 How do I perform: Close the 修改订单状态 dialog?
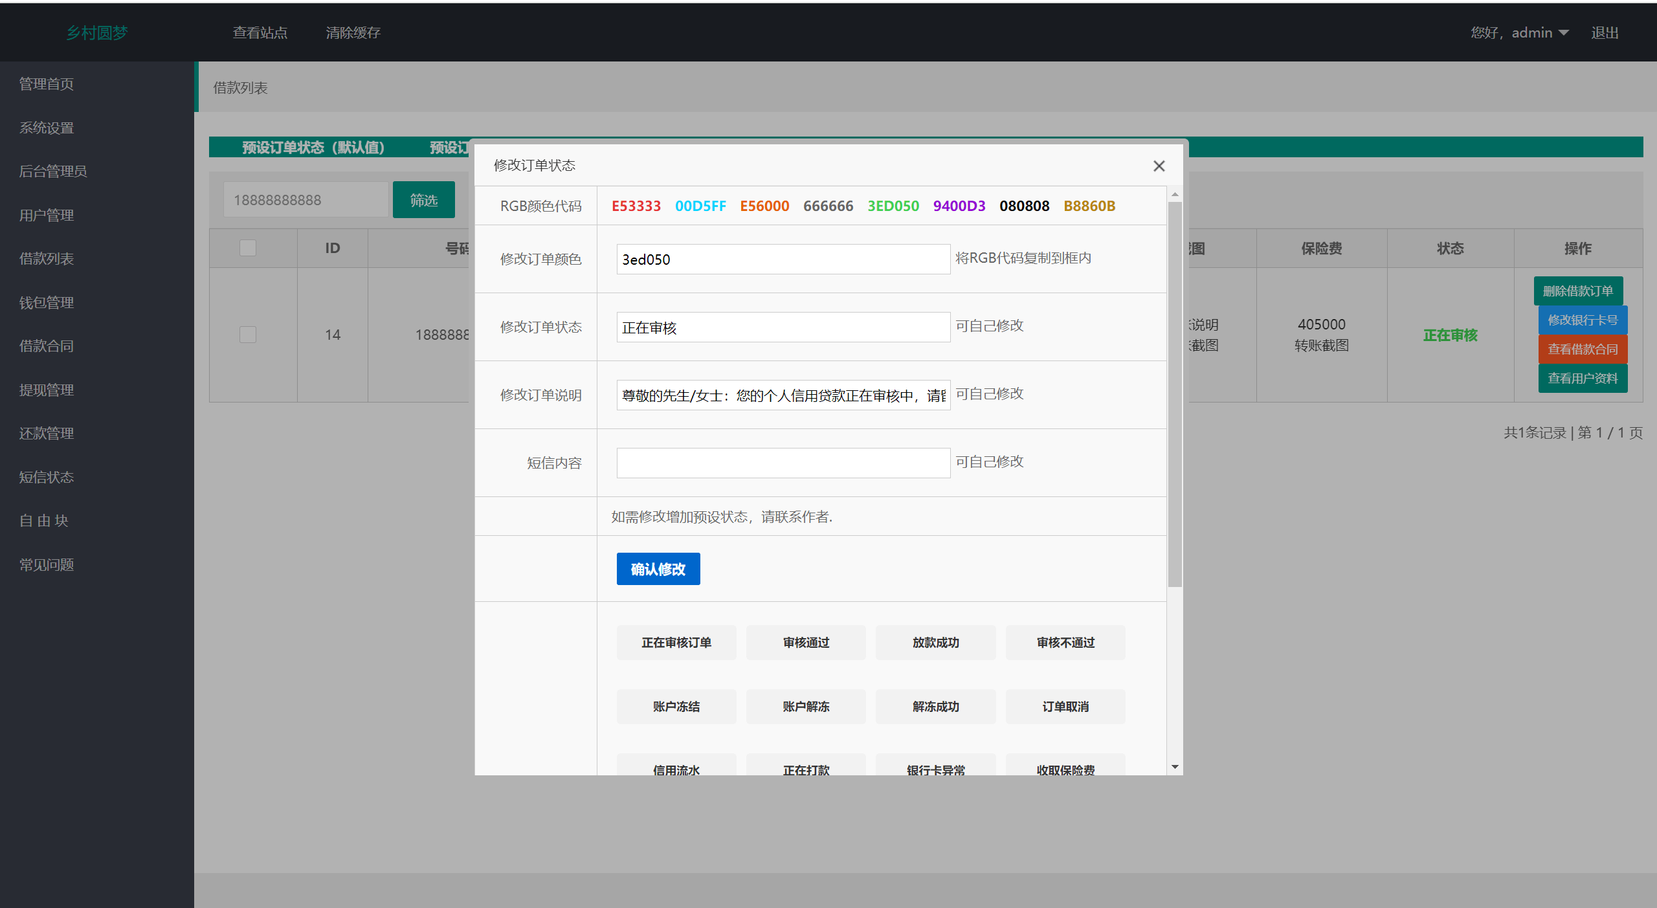(x=1159, y=166)
